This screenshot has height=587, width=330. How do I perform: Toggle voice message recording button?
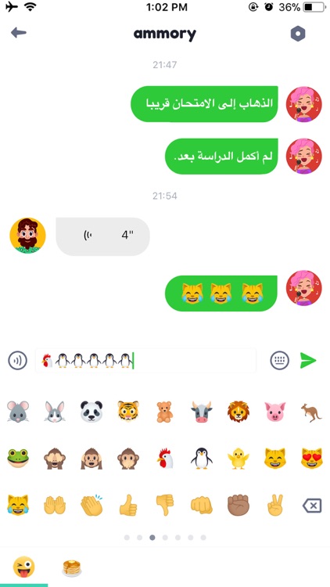pyautogui.click(x=17, y=361)
